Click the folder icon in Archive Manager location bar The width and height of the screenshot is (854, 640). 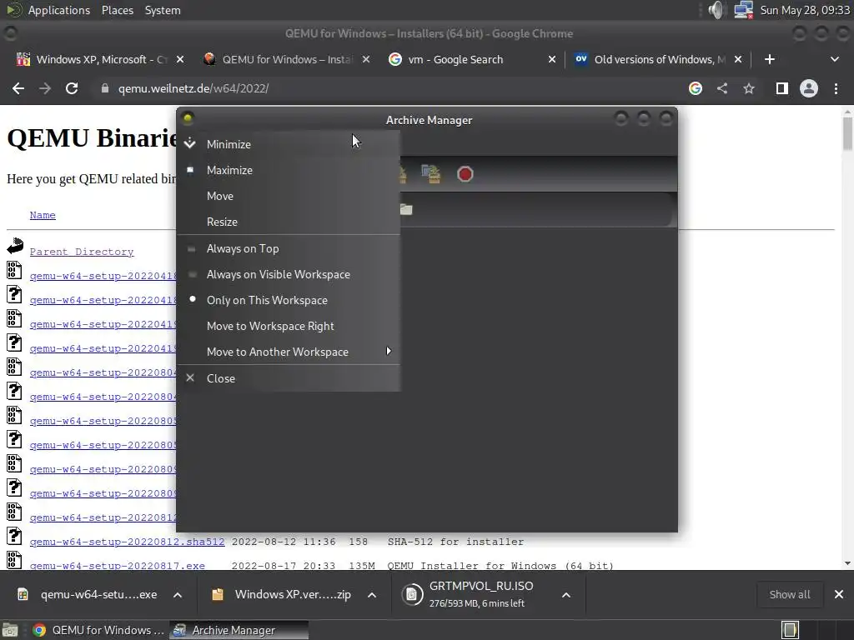tap(406, 209)
